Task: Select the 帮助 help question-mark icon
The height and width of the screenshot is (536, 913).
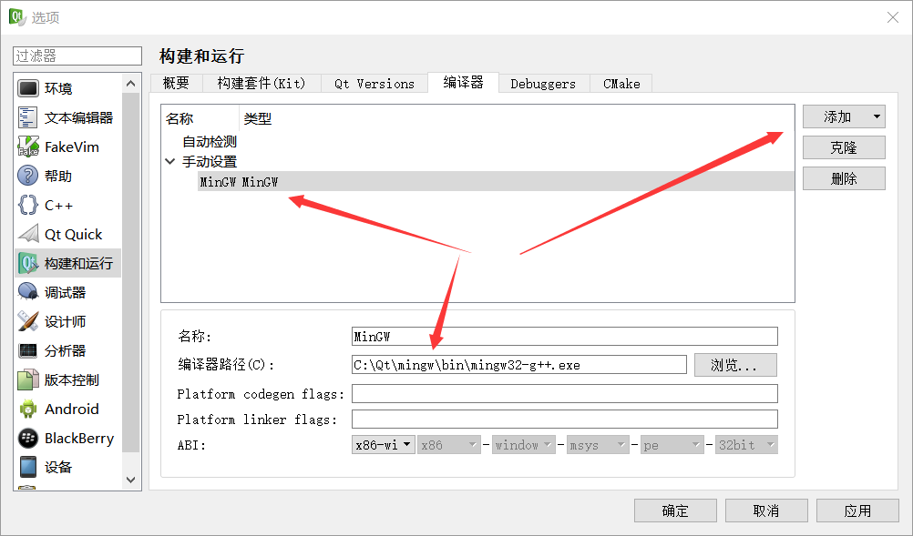Action: 28,176
